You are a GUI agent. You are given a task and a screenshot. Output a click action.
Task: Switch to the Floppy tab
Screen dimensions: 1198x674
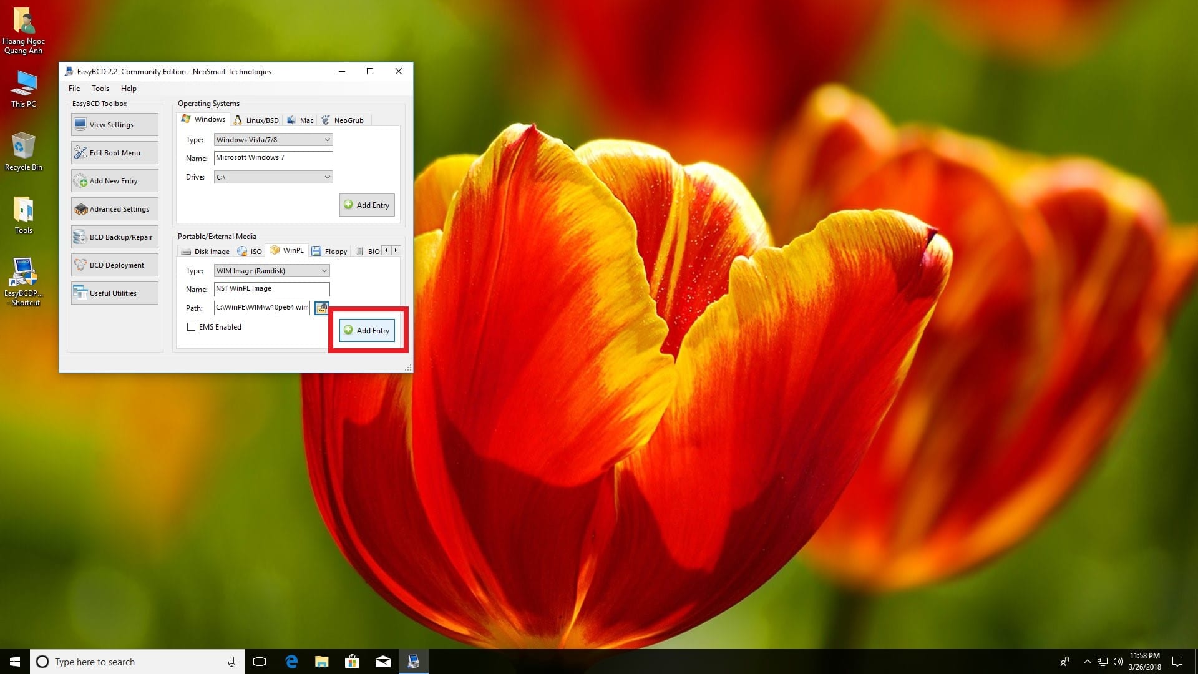(329, 252)
